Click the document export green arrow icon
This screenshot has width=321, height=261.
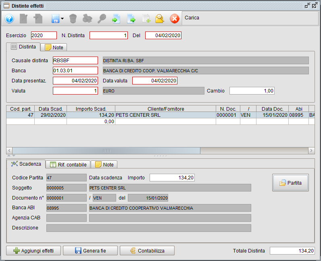coord(131,19)
